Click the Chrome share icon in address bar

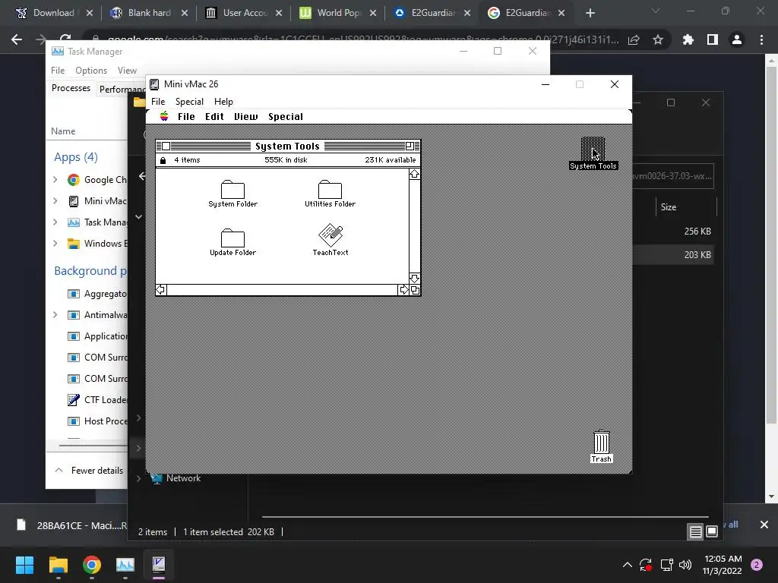pos(634,39)
